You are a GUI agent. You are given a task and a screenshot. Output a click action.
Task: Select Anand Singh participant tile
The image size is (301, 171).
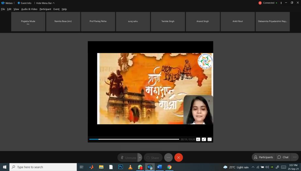(x=203, y=21)
